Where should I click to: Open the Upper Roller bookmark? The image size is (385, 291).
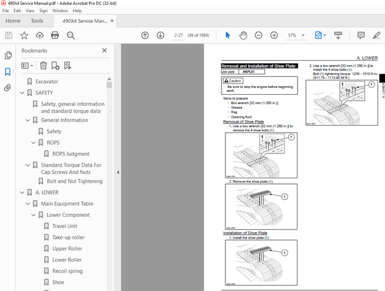67,249
